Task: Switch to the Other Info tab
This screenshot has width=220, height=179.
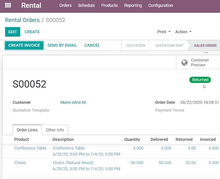Action: (x=55, y=130)
